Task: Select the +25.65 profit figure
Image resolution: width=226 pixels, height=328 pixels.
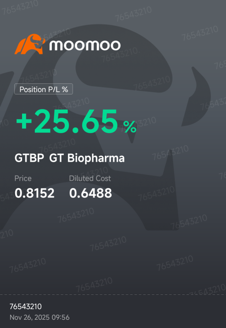Action: click(67, 122)
